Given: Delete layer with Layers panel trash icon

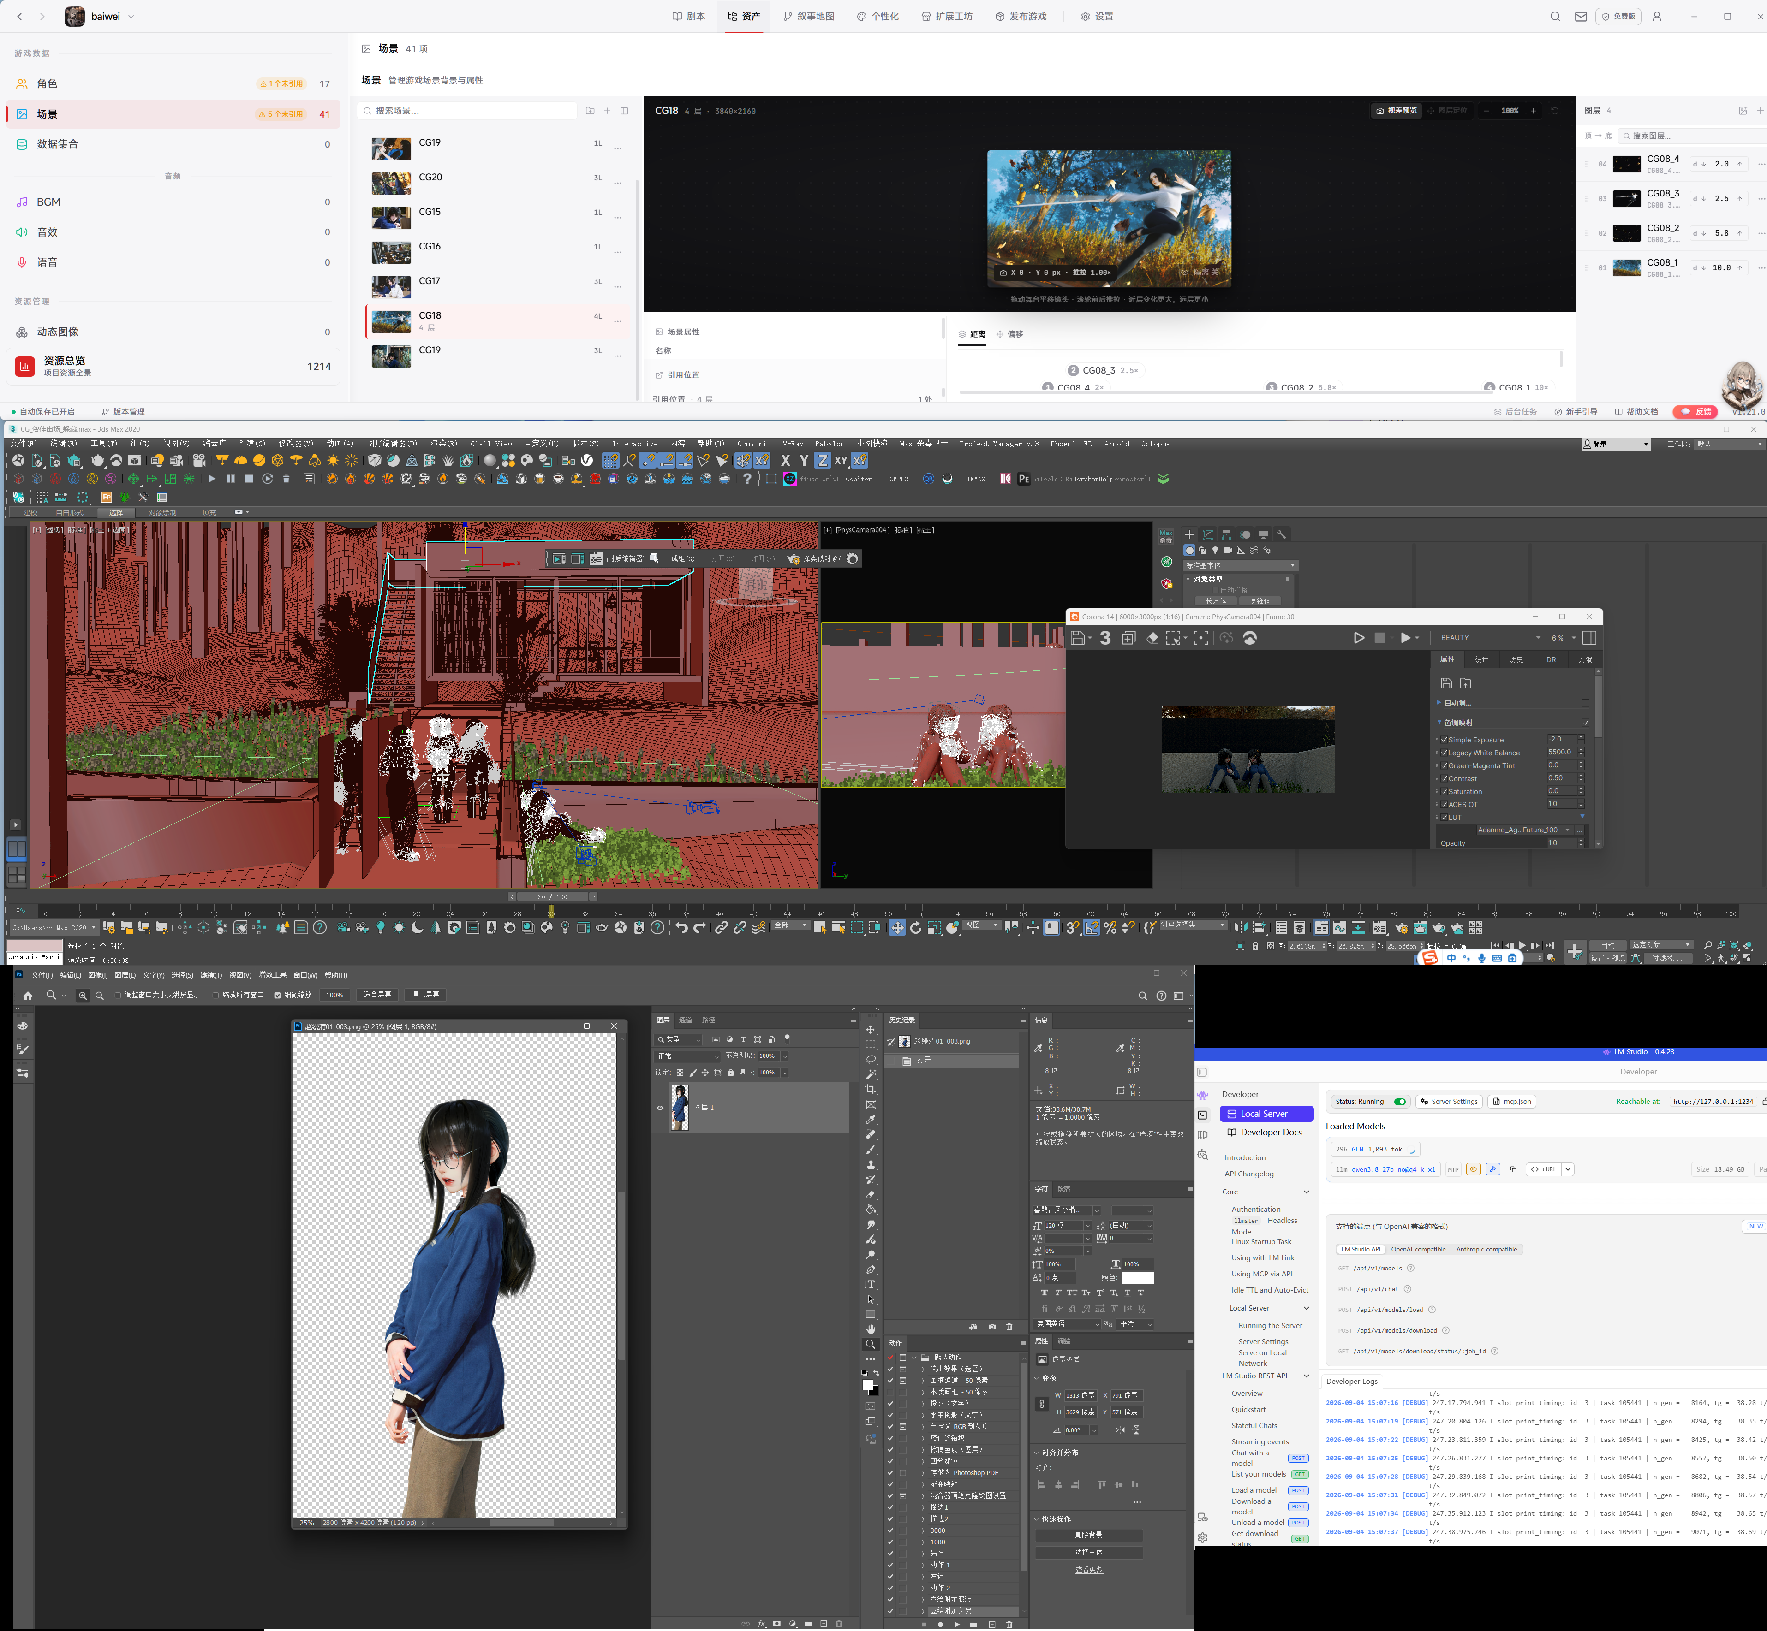Looking at the screenshot, I should (x=839, y=1623).
